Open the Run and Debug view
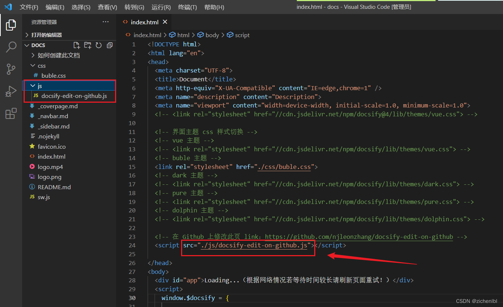 point(11,91)
